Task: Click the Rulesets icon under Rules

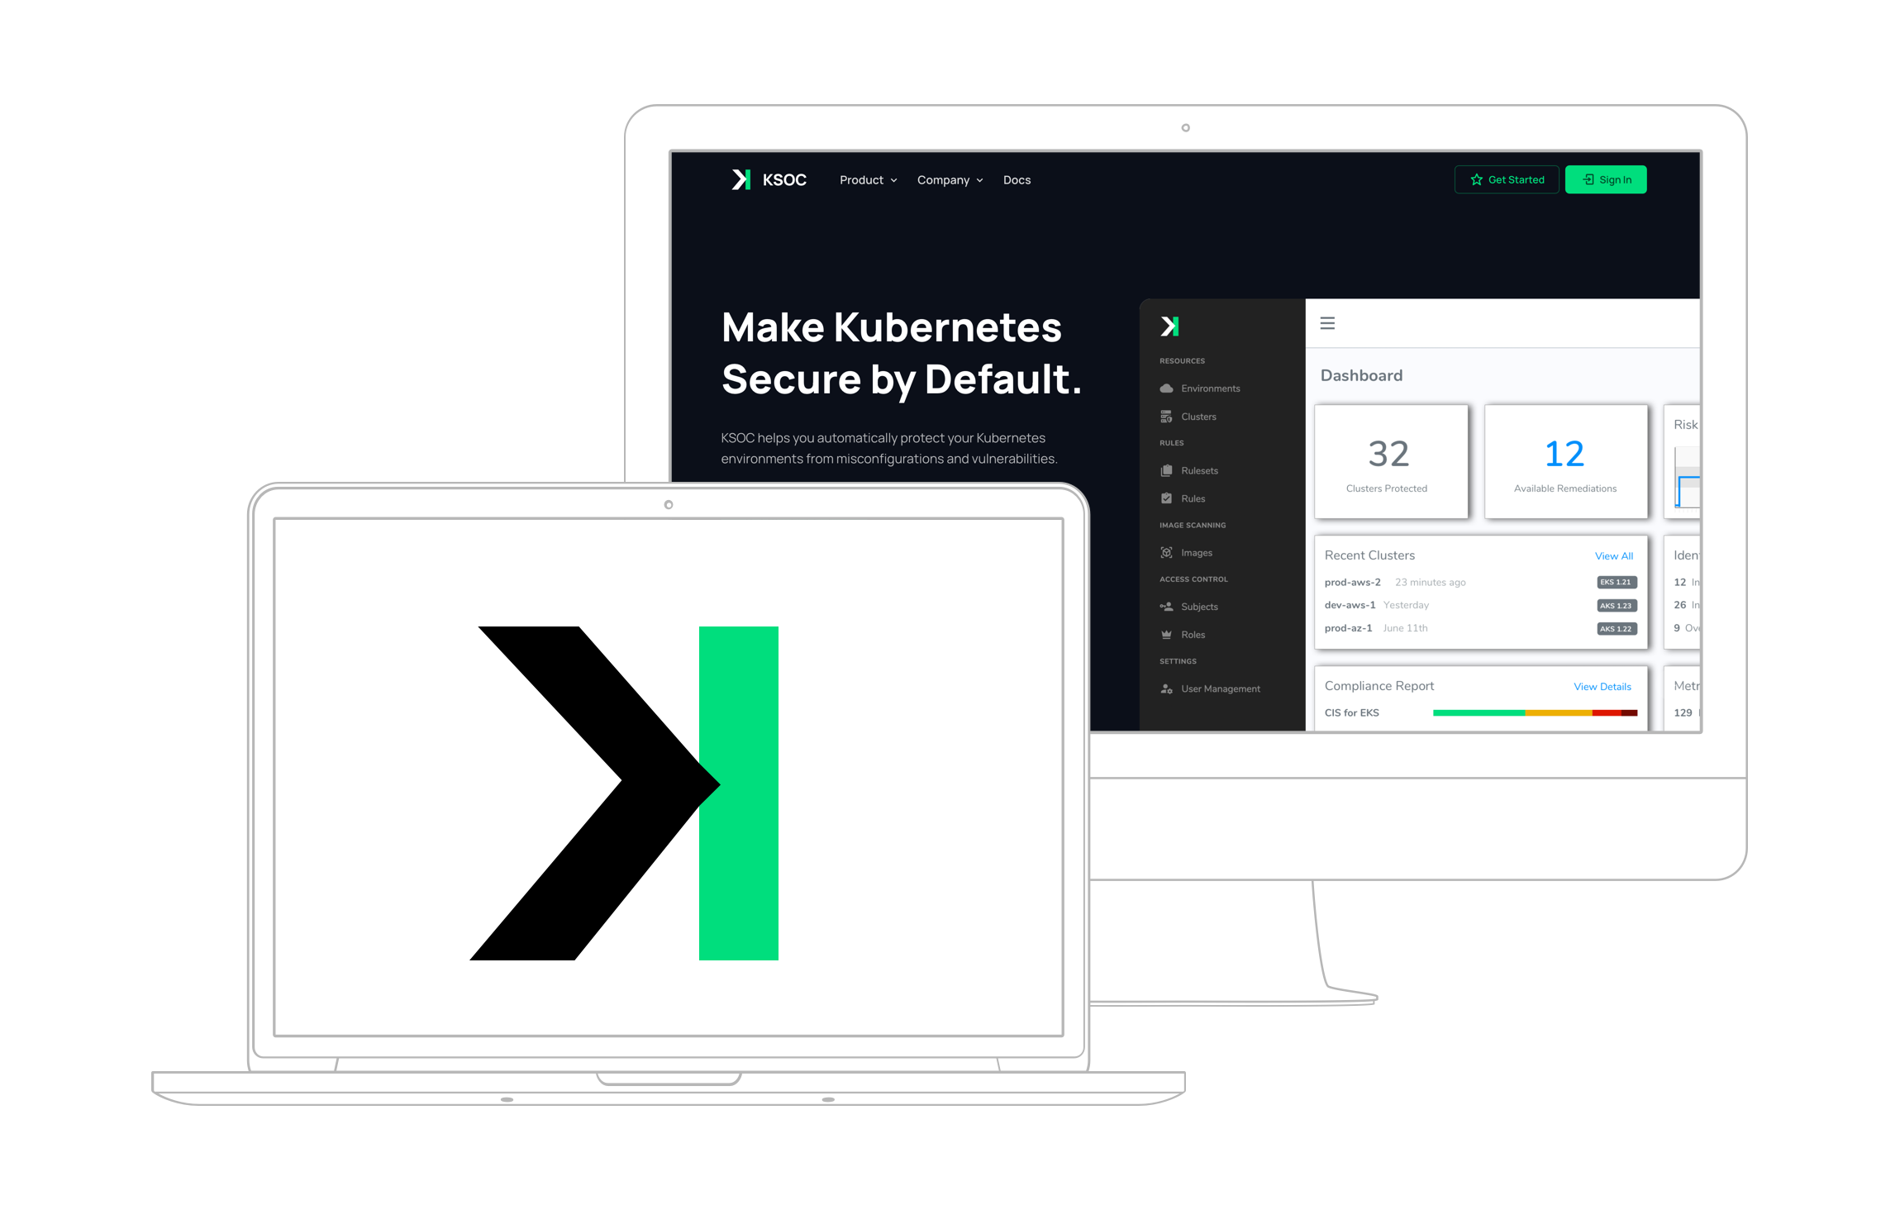Action: click(1166, 469)
